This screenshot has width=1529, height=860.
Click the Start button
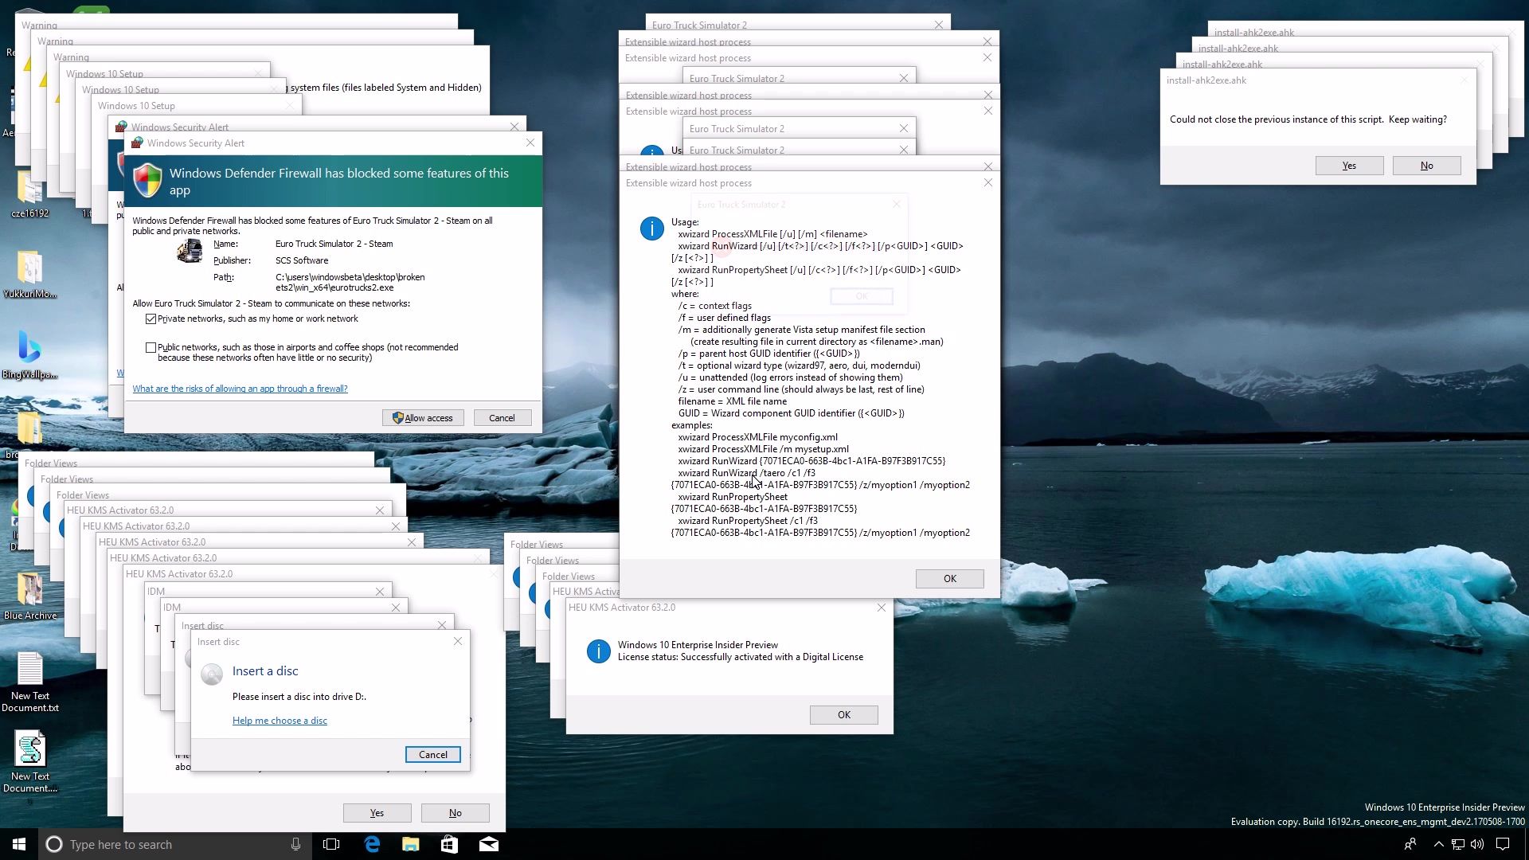(x=19, y=844)
